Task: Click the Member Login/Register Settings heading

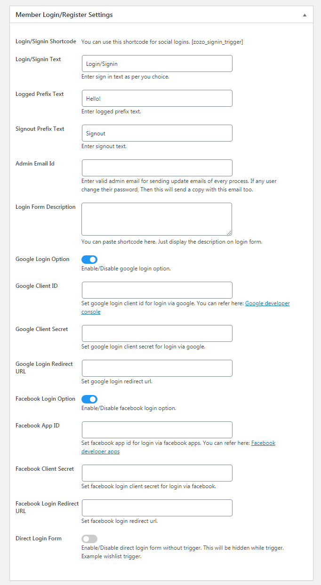Action: click(x=64, y=15)
